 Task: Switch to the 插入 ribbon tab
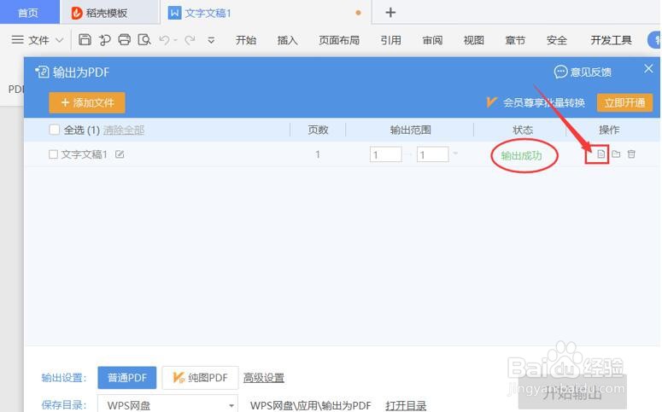click(287, 40)
